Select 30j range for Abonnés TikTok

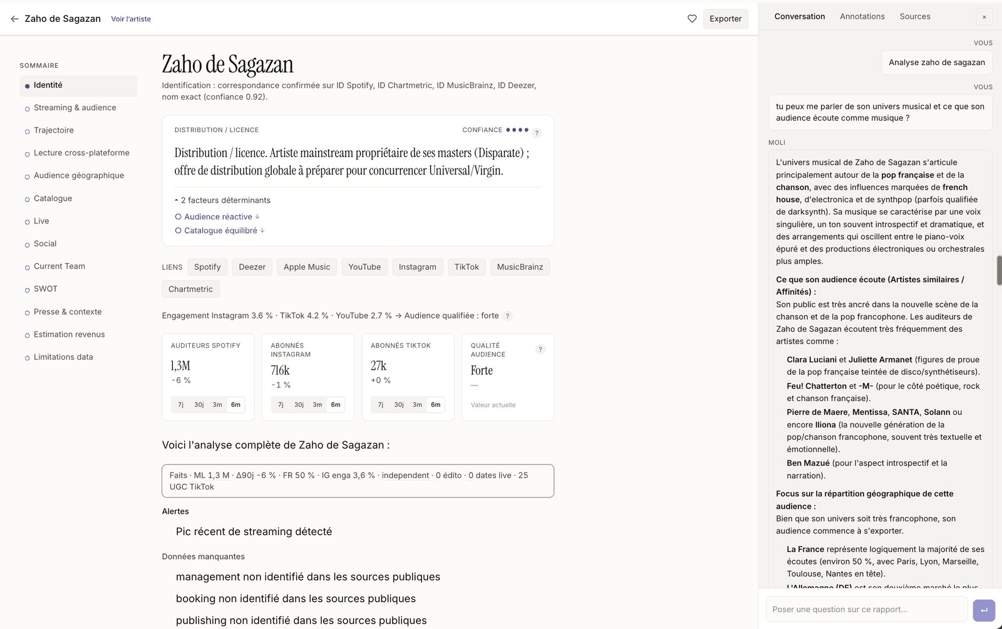point(399,405)
